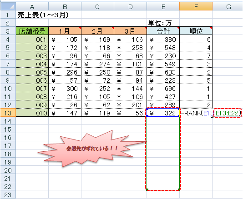Select highlighted column F header
243x199 pixels.
tap(196, 7)
